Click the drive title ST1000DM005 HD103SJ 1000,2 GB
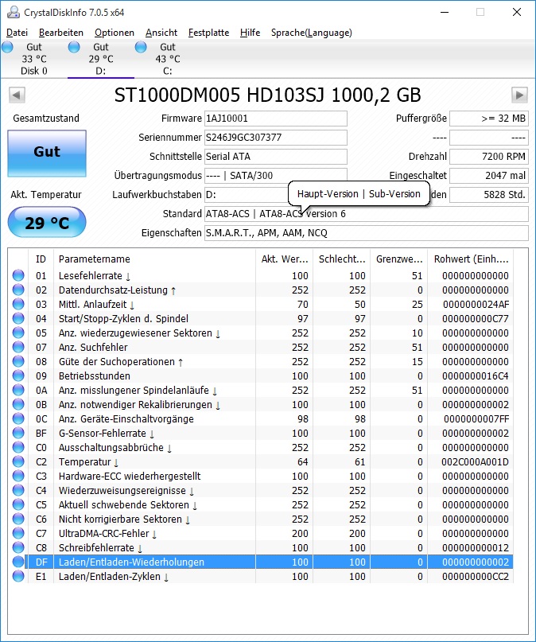The height and width of the screenshot is (642, 536). click(x=267, y=95)
